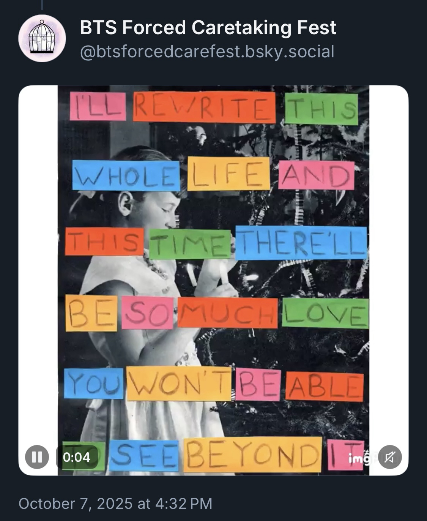Click the blue WHOLE label in the video
Screen dimensions: 427x521
126,175
